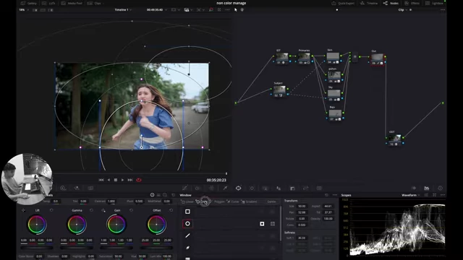Add a Gradient window
The width and height of the screenshot is (463, 260).
(249, 202)
